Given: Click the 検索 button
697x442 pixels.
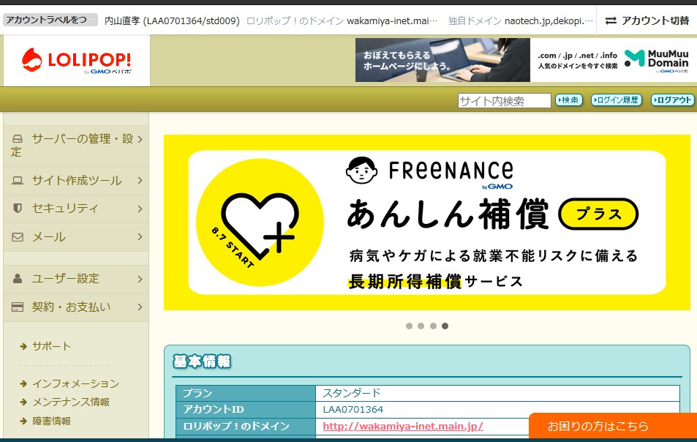Looking at the screenshot, I should pyautogui.click(x=569, y=100).
